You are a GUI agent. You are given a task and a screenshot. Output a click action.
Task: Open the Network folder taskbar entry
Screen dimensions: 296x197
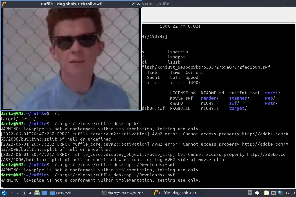(61, 193)
